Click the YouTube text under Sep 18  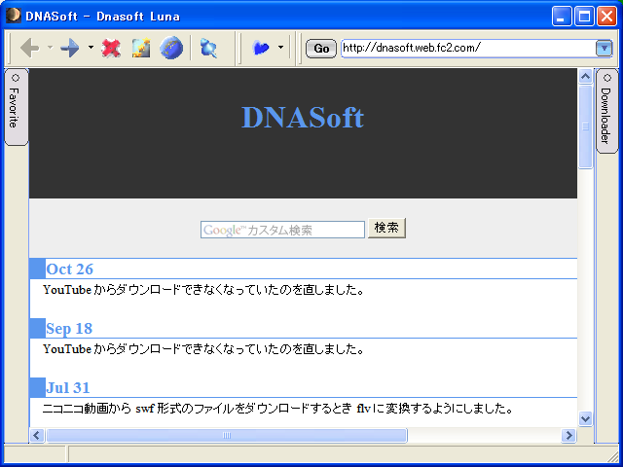pyautogui.click(x=203, y=349)
